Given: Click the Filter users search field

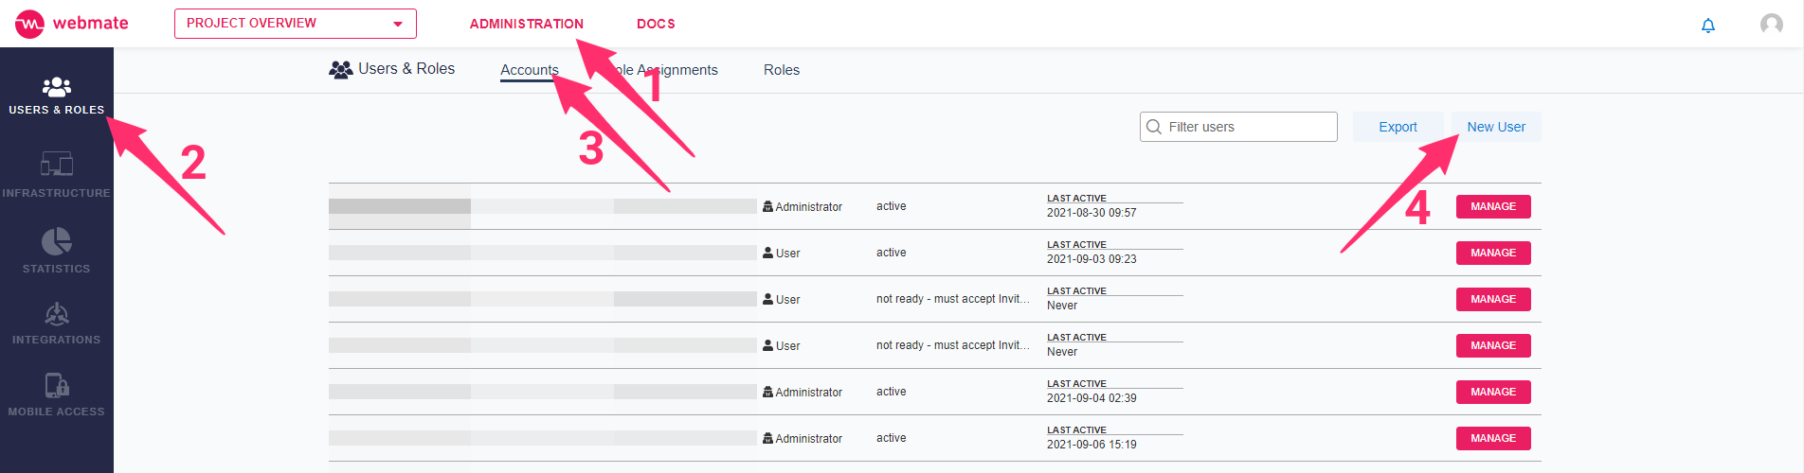Looking at the screenshot, I should point(1238,127).
